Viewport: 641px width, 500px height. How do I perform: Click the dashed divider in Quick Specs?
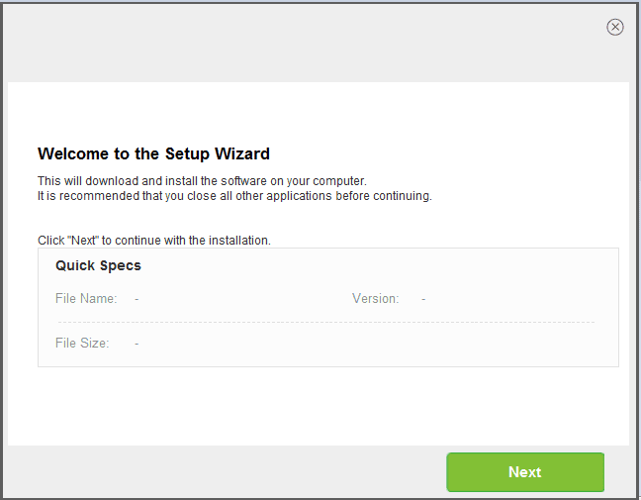[326, 322]
